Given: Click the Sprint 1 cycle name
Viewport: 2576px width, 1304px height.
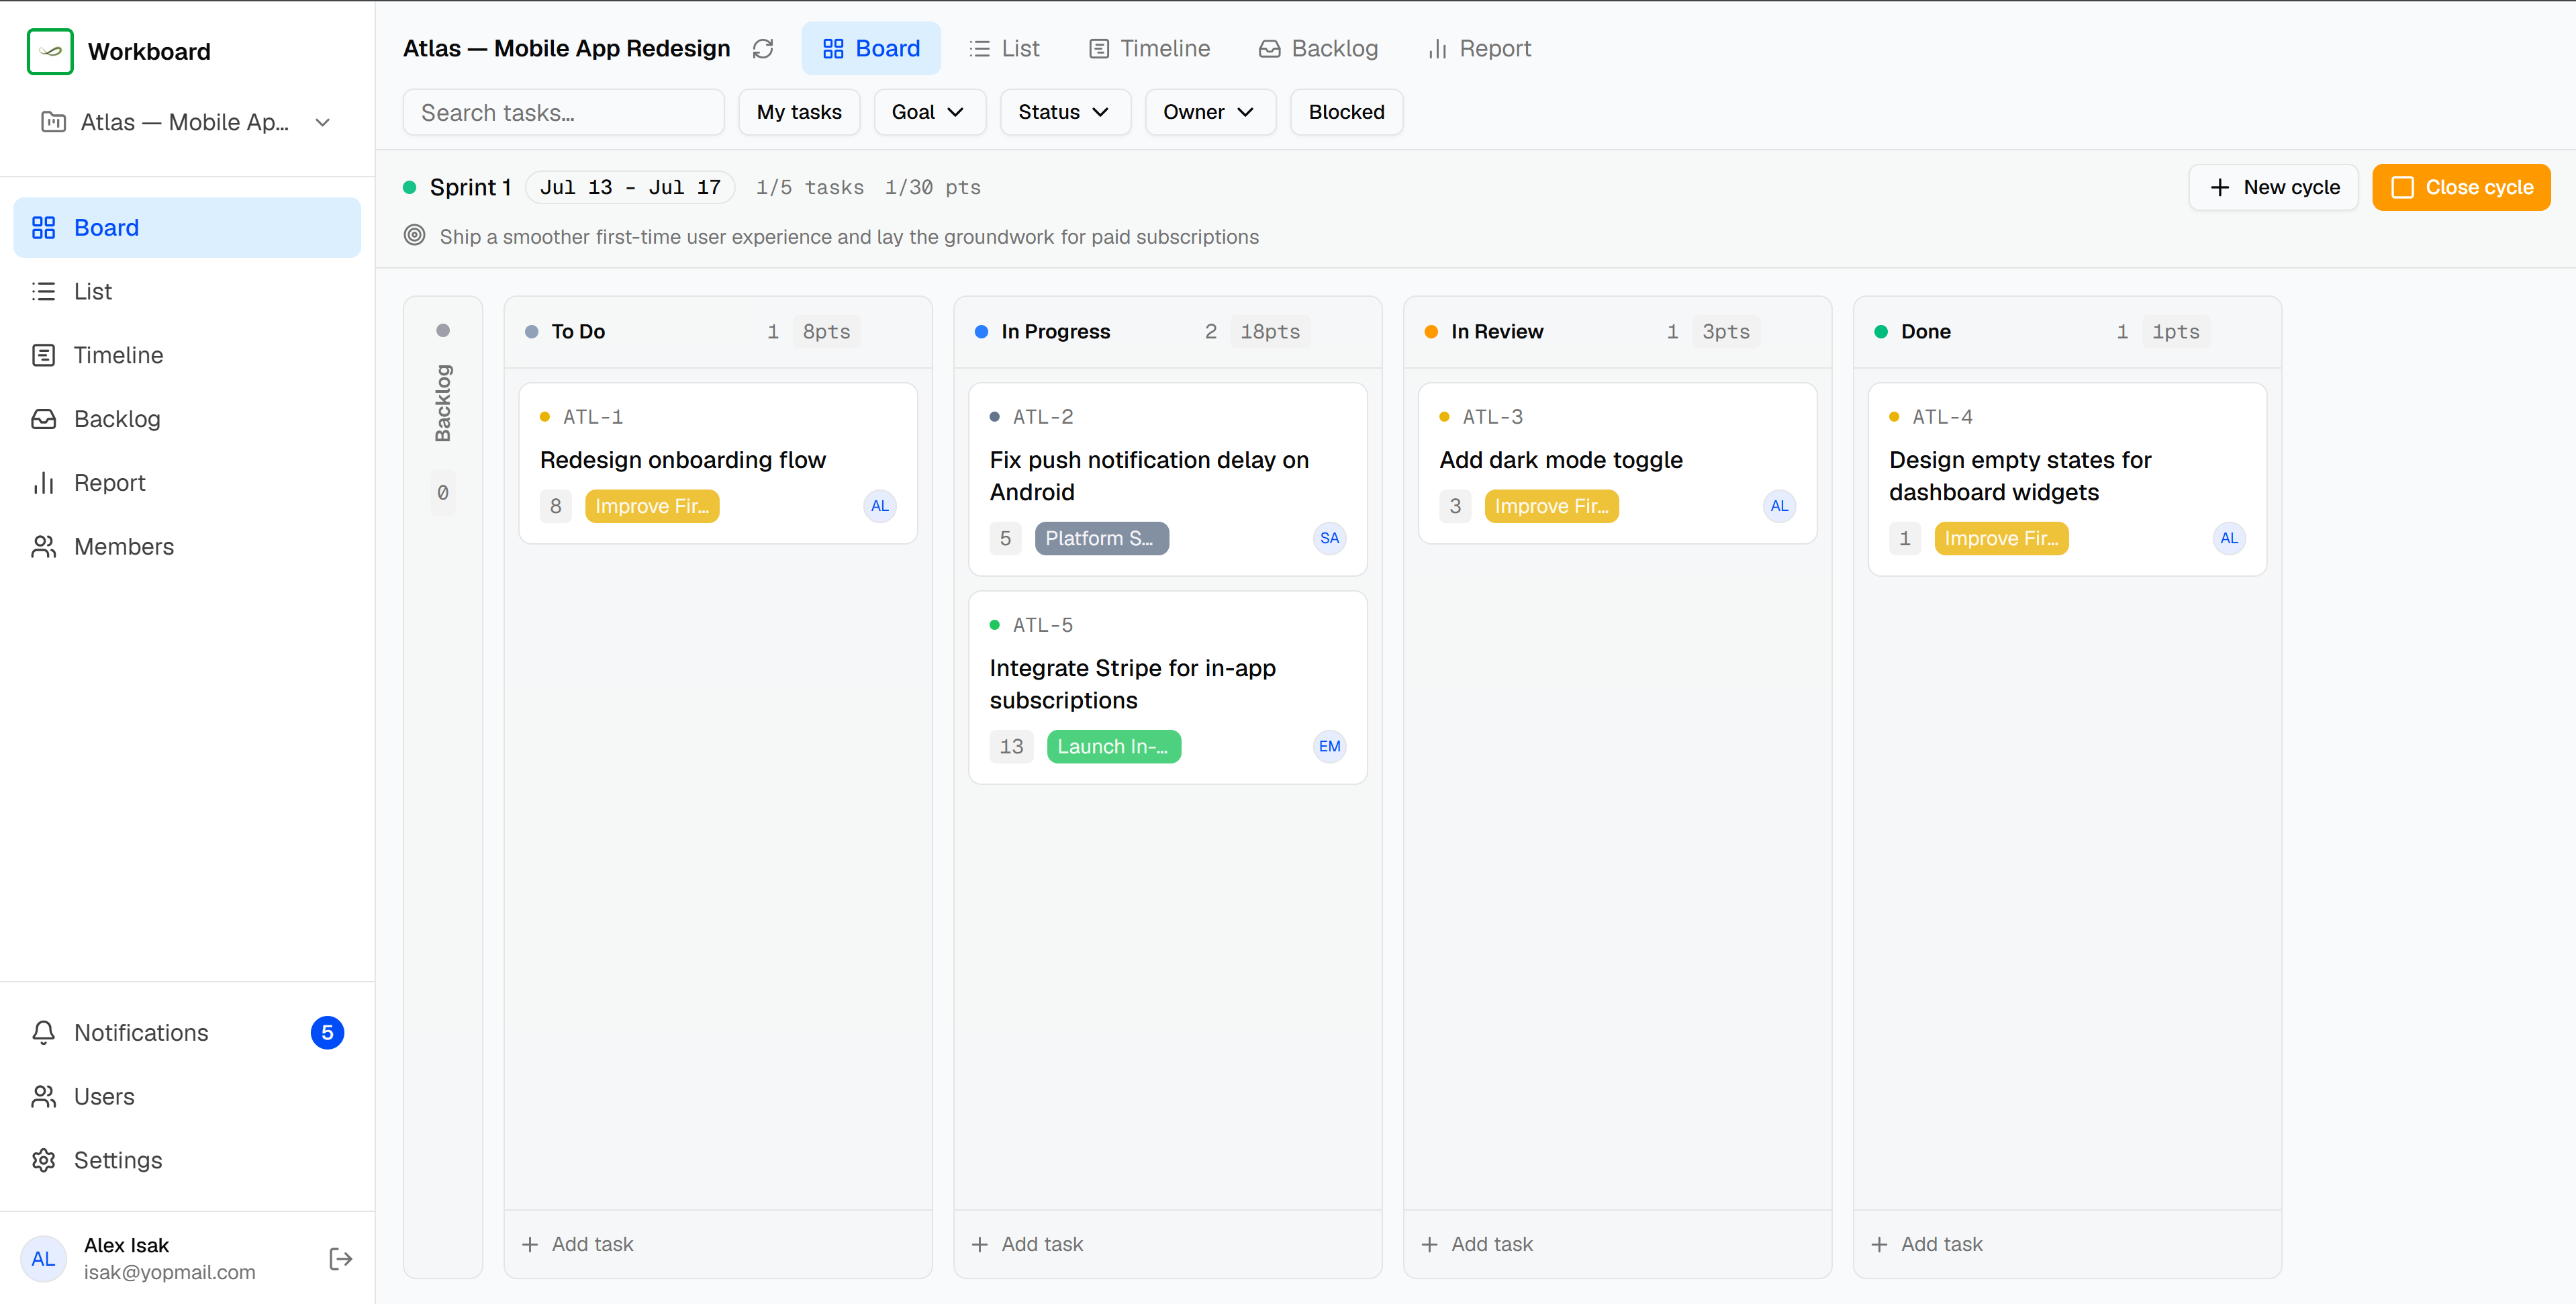Looking at the screenshot, I should pos(470,187).
